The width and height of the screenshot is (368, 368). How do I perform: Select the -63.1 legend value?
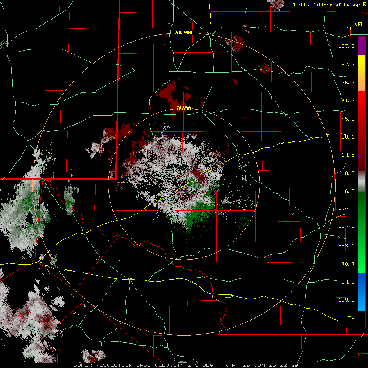346,246
